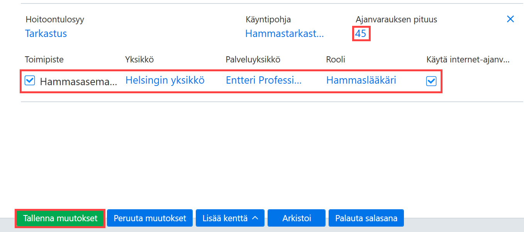The width and height of the screenshot is (524, 232).
Task: Click the Palveluyksikkö column header
Action: 253,59
